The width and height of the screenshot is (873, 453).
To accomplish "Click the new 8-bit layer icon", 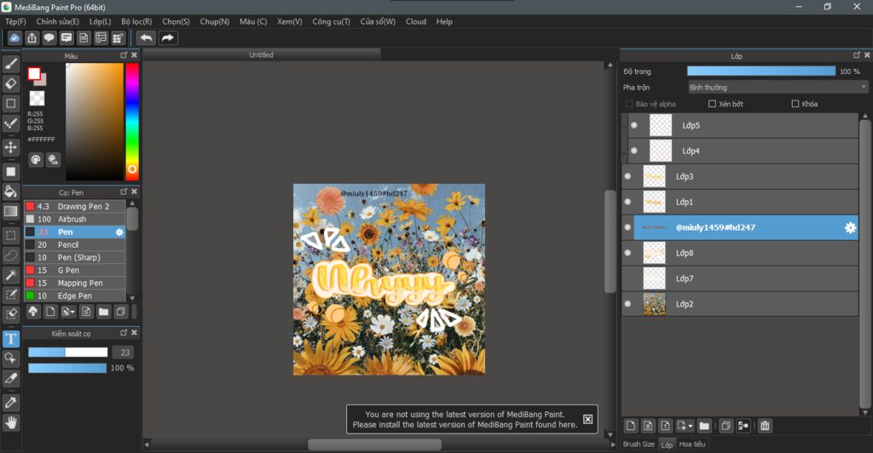I will click(648, 426).
